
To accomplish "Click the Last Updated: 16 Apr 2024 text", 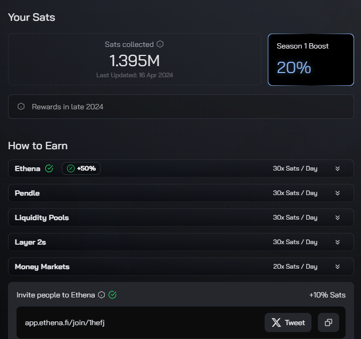I will coord(135,75).
